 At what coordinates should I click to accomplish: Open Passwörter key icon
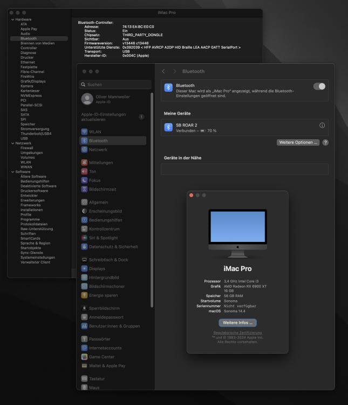click(x=84, y=339)
